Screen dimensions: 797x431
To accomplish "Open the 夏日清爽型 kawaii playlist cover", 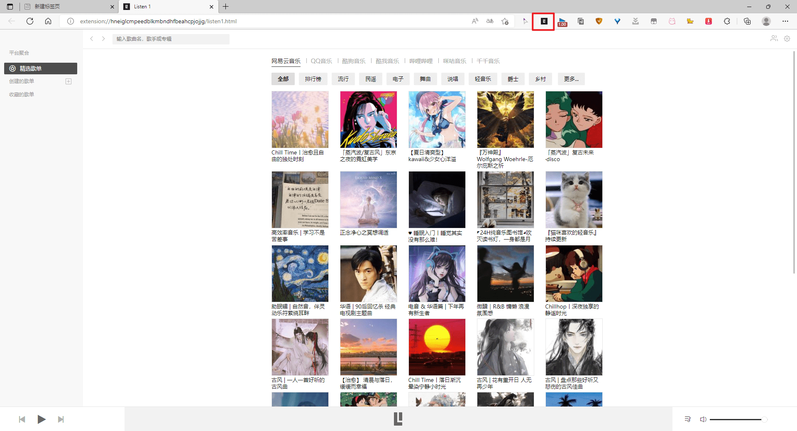I will coord(437,120).
